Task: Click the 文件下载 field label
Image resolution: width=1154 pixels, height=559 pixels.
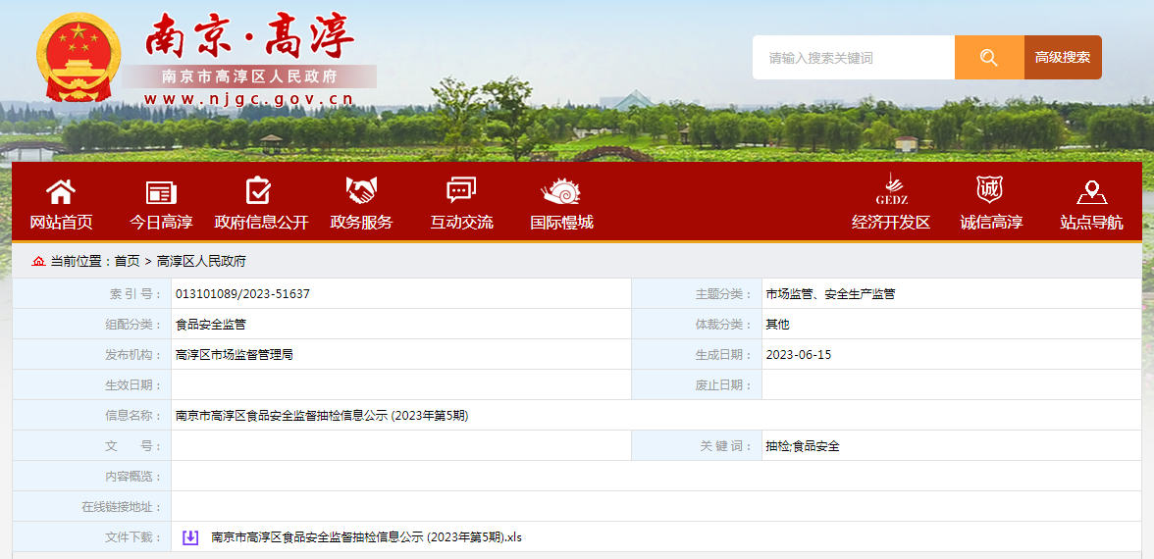Action: point(133,537)
